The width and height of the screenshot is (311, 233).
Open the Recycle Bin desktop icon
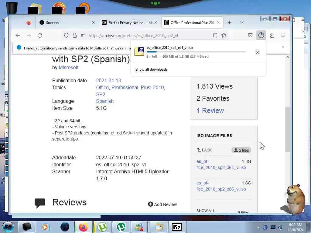point(12,8)
